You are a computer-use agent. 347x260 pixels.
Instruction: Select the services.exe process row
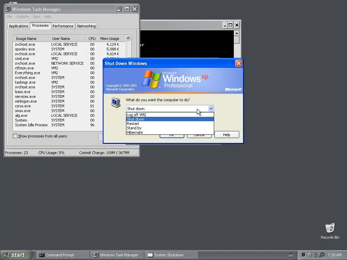(58, 96)
